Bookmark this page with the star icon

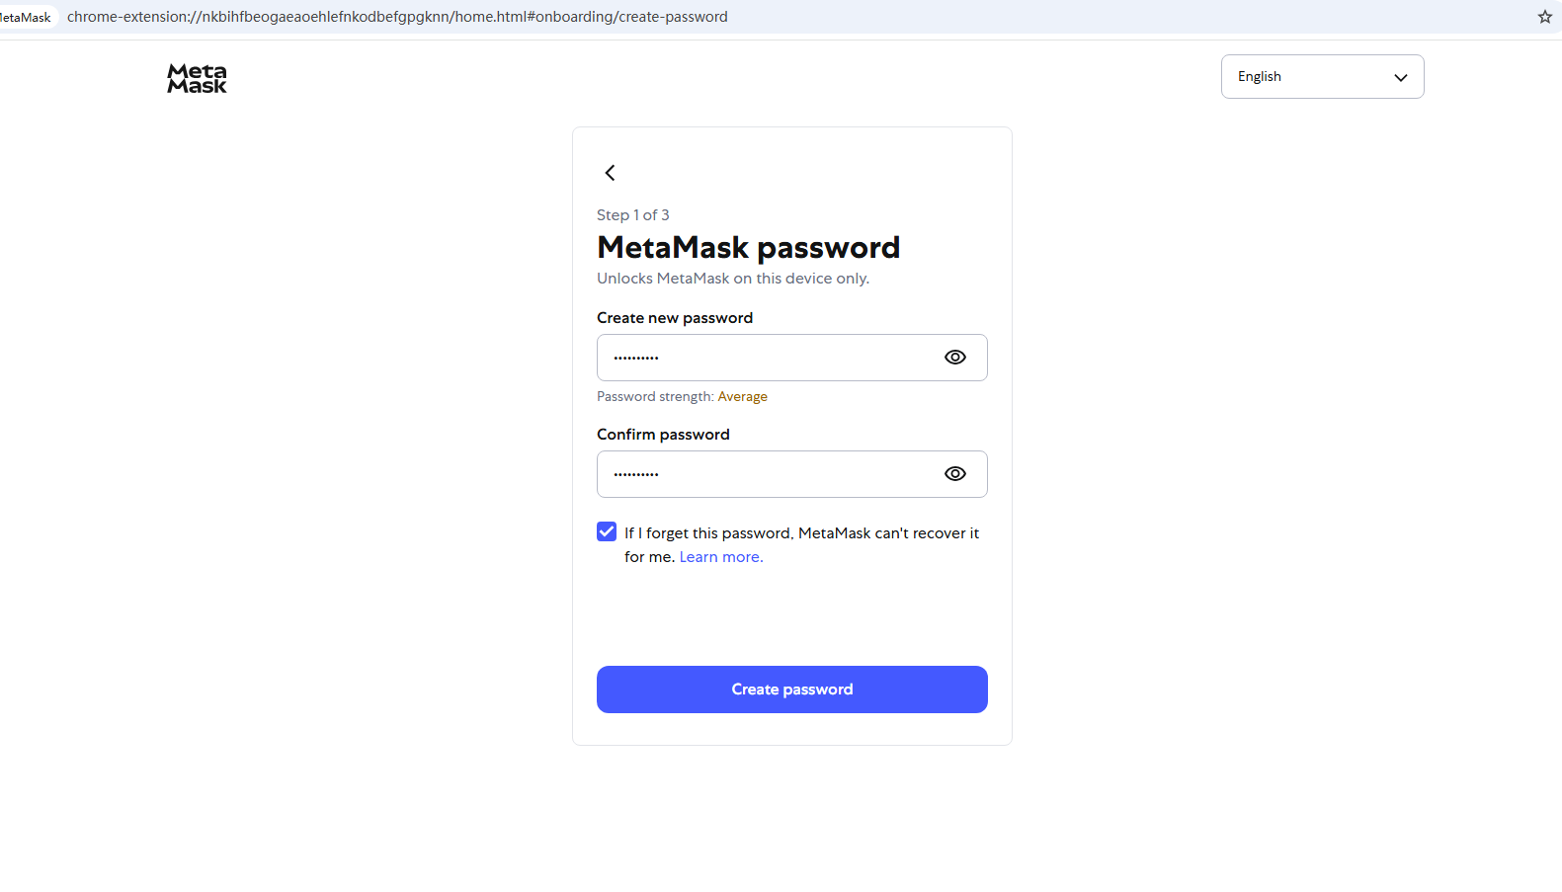coord(1544,17)
